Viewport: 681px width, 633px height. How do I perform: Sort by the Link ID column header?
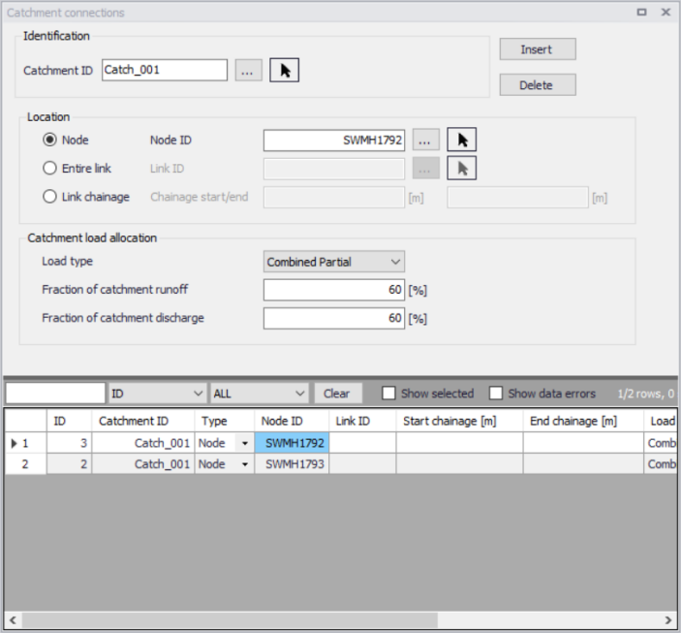pyautogui.click(x=362, y=421)
